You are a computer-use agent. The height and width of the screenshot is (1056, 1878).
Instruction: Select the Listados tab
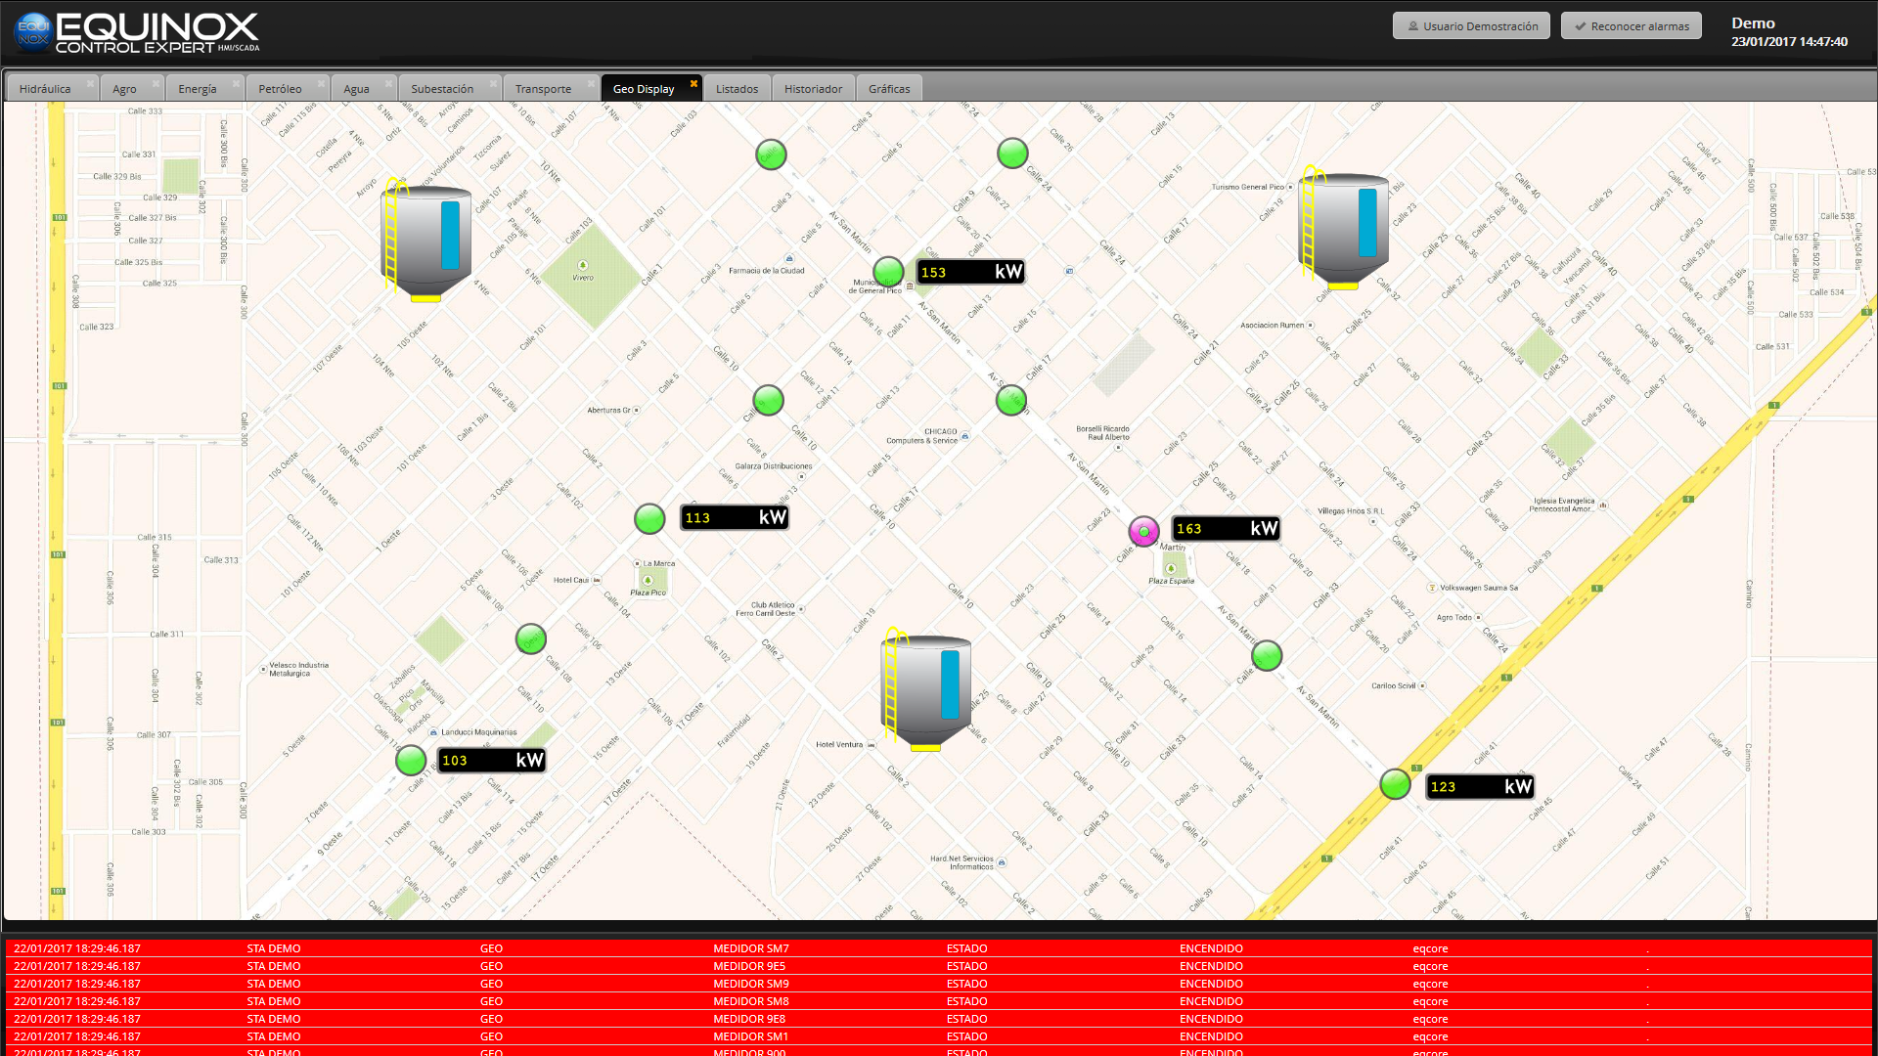[x=737, y=88]
